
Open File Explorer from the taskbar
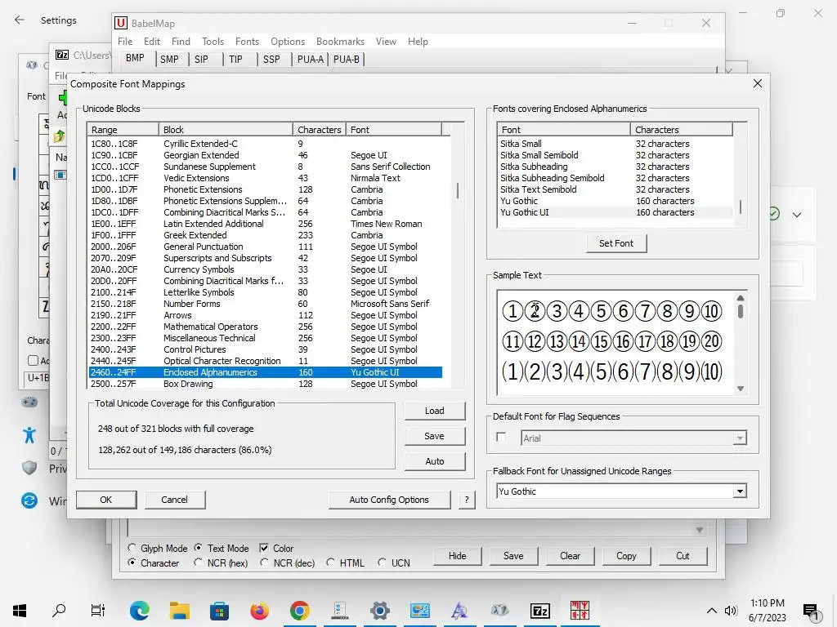click(180, 611)
